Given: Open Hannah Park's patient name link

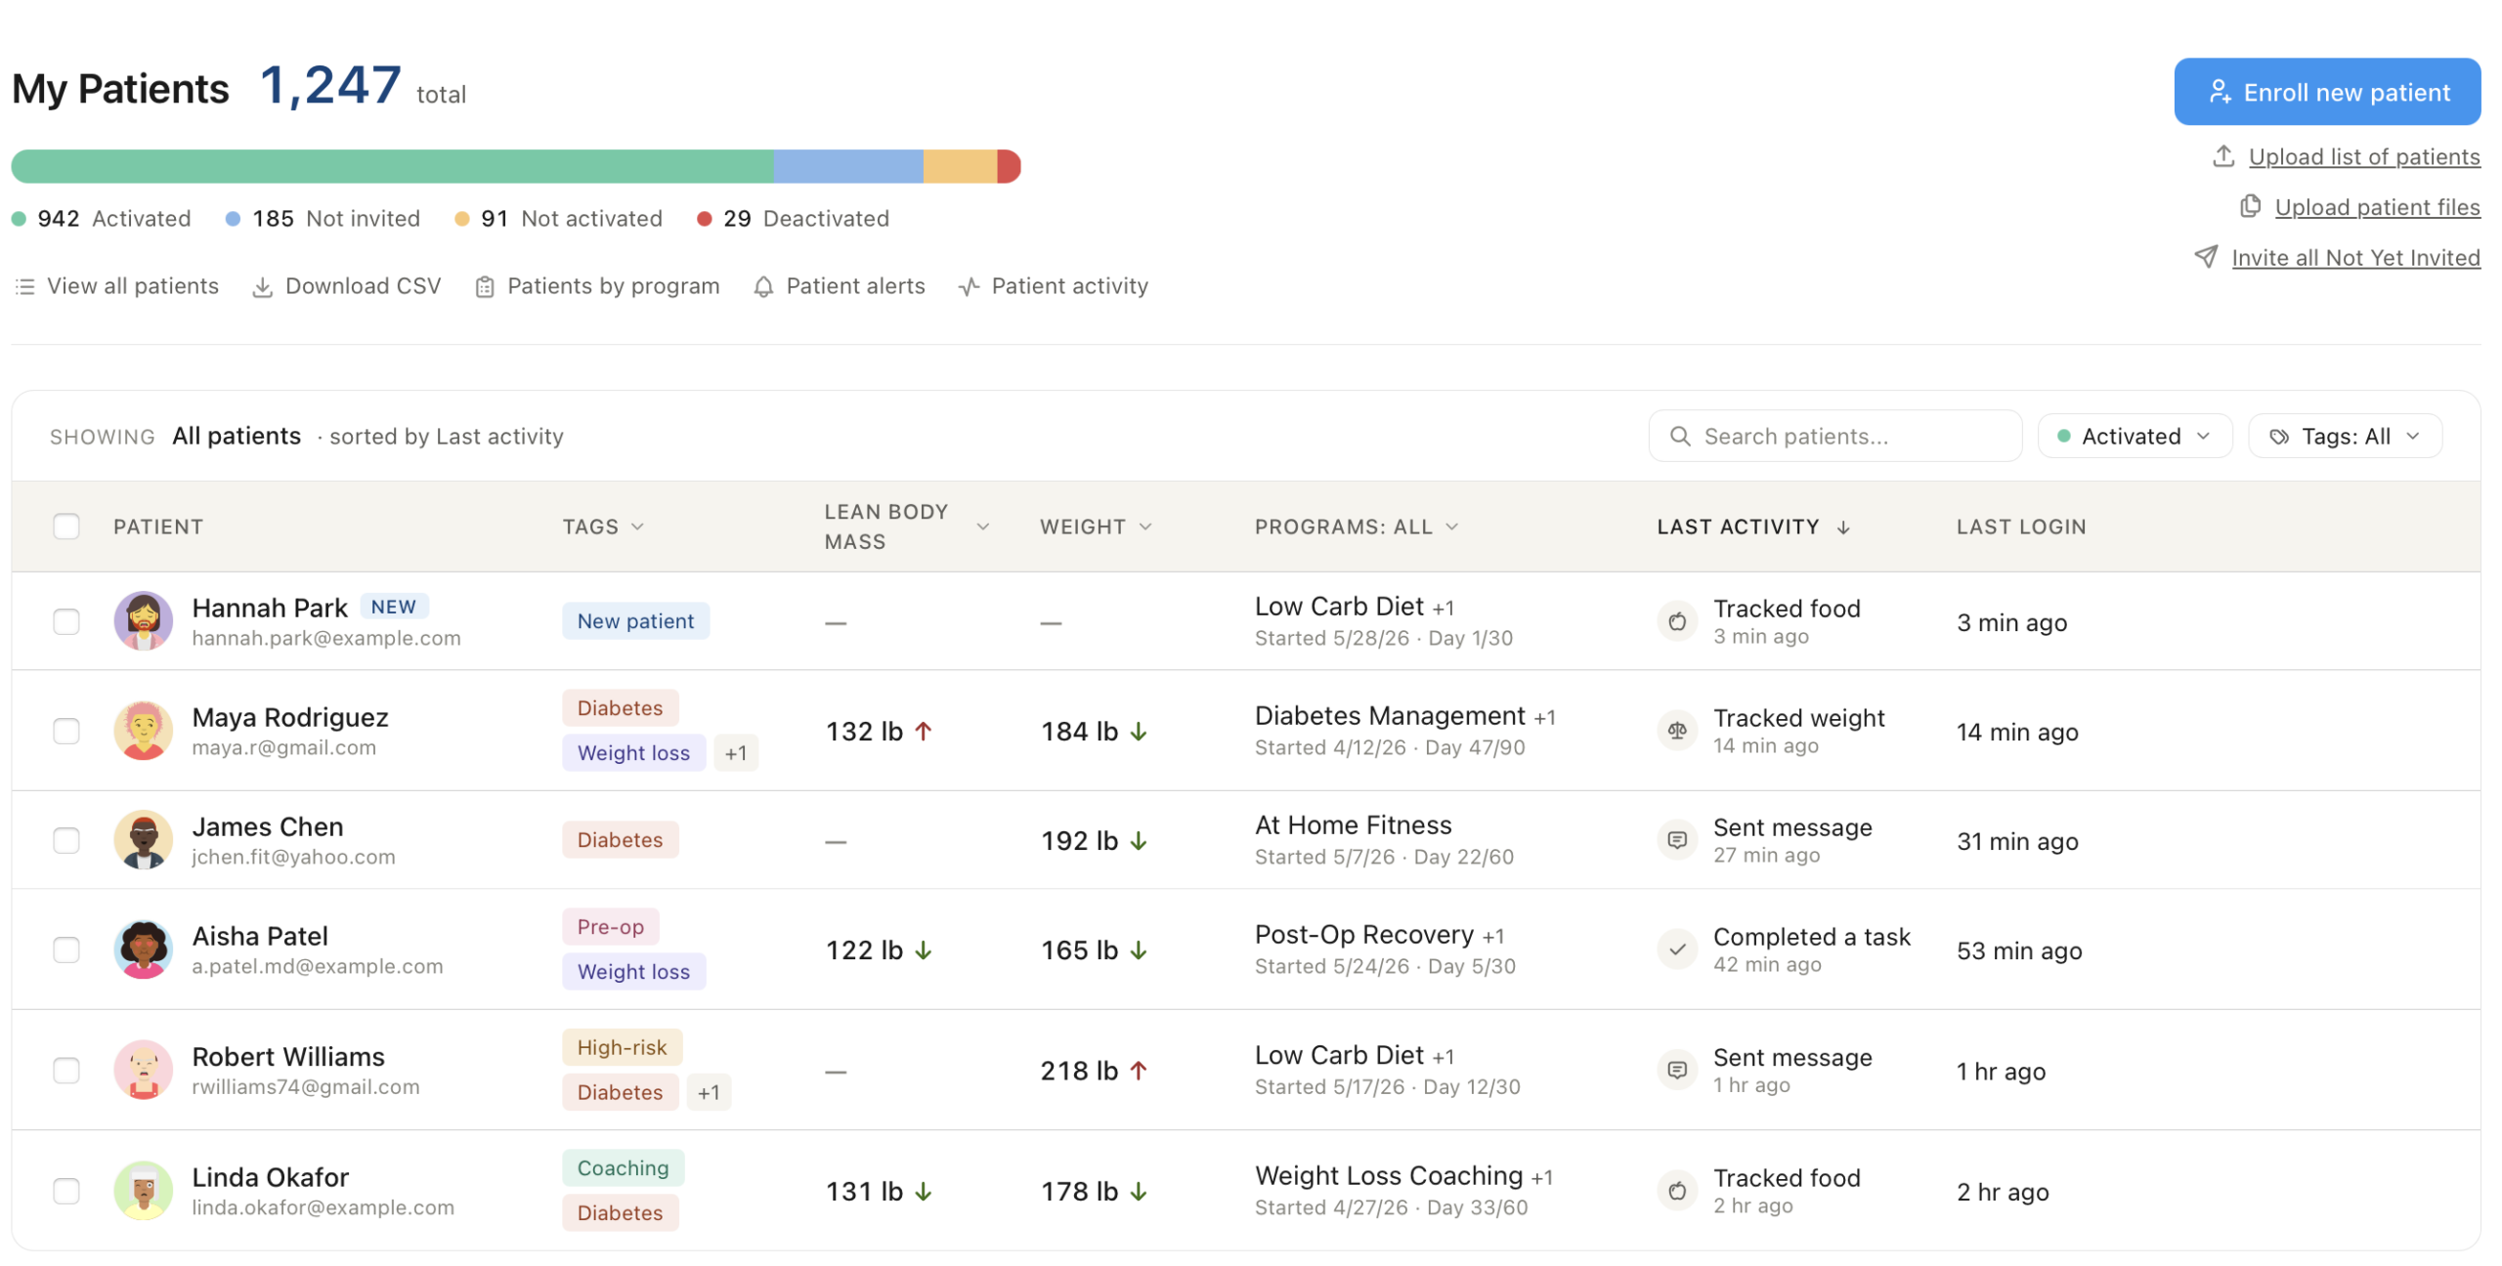Looking at the screenshot, I should pyautogui.click(x=270, y=608).
